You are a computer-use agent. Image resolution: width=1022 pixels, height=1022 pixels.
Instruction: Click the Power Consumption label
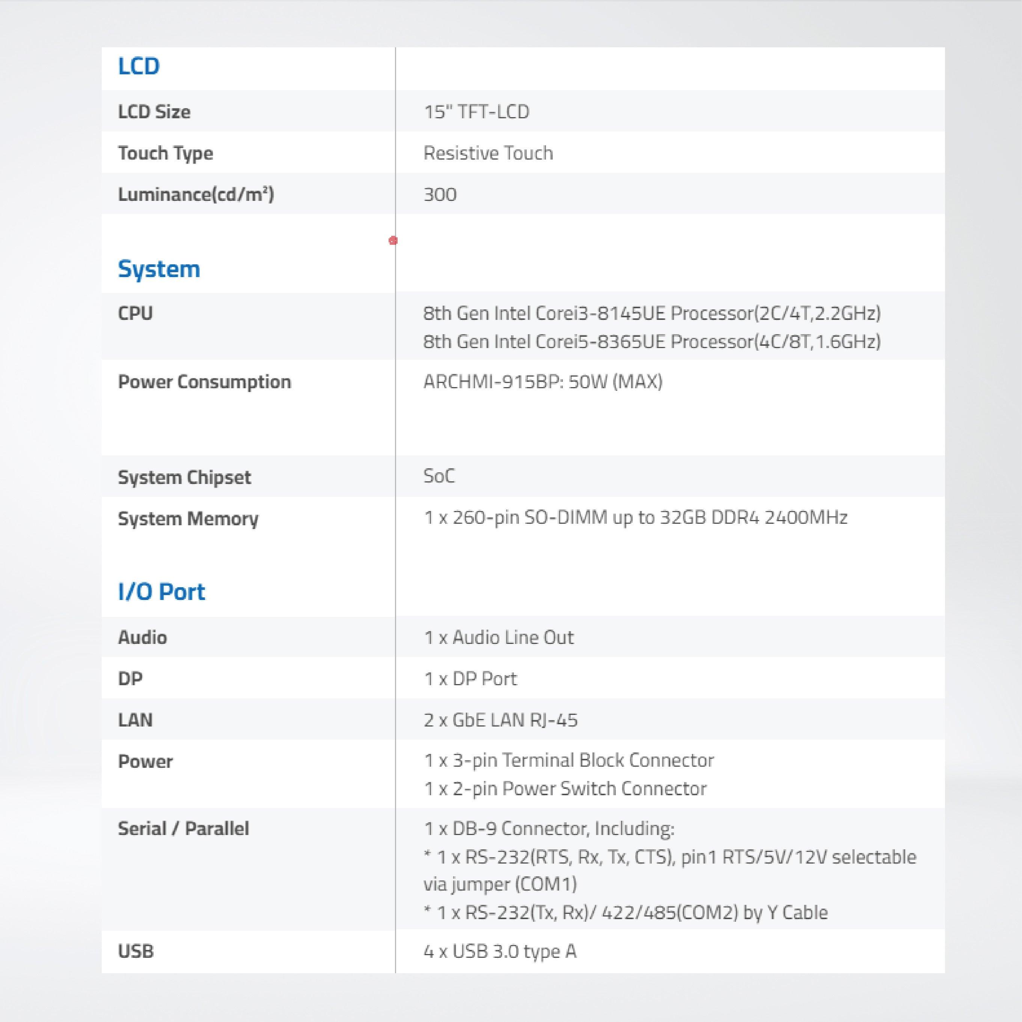coord(204,381)
